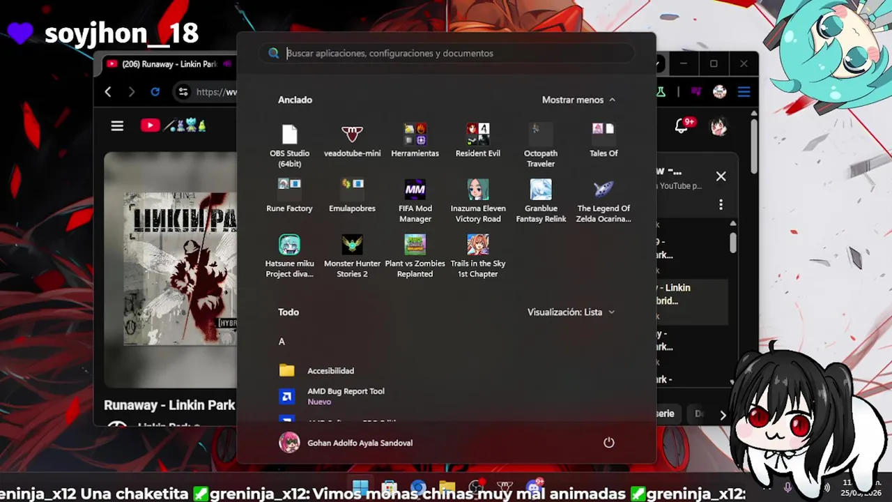892x502 pixels.
Task: Click the microphone icon in system tray
Action: click(787, 487)
